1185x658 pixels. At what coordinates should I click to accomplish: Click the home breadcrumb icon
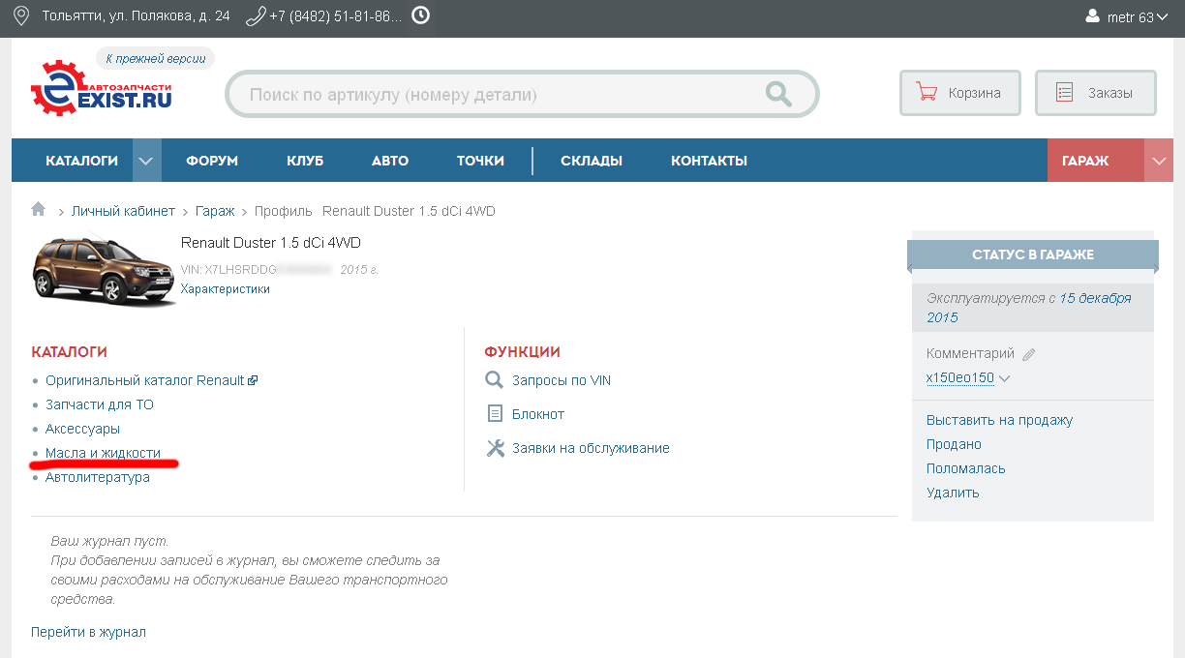click(39, 209)
